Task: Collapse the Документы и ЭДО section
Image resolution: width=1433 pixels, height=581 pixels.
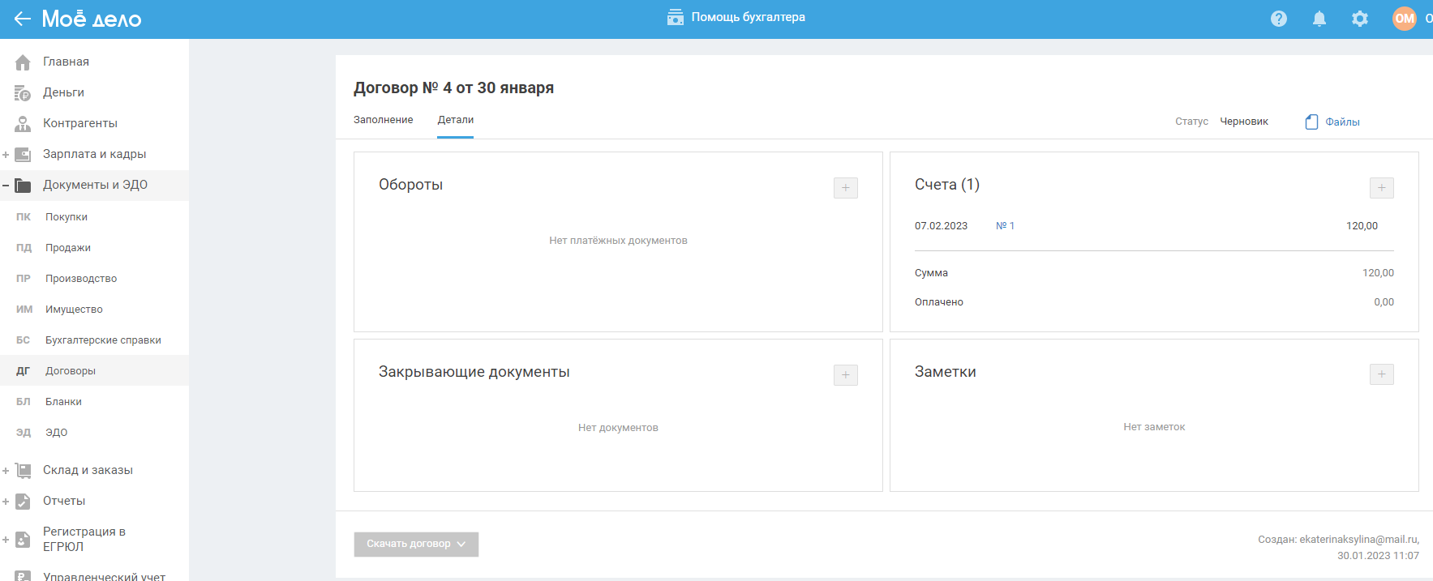Action: click(6, 185)
